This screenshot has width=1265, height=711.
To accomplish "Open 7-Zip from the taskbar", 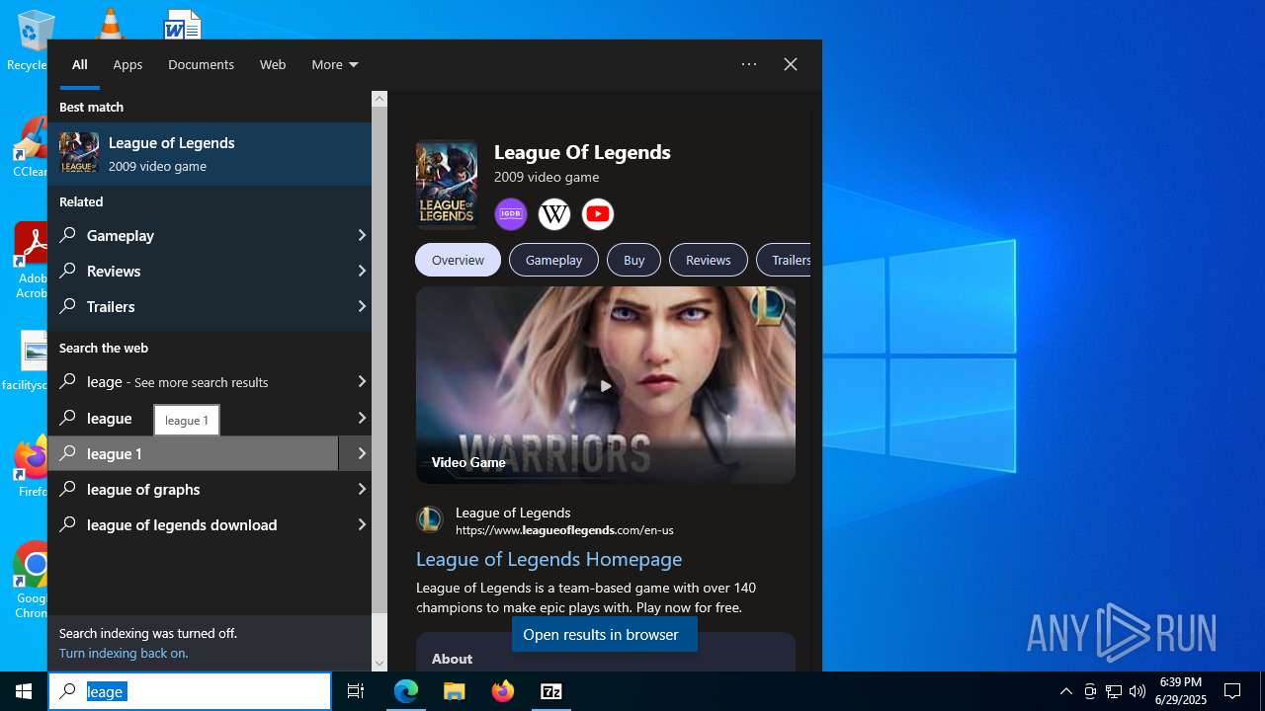I will click(x=551, y=691).
